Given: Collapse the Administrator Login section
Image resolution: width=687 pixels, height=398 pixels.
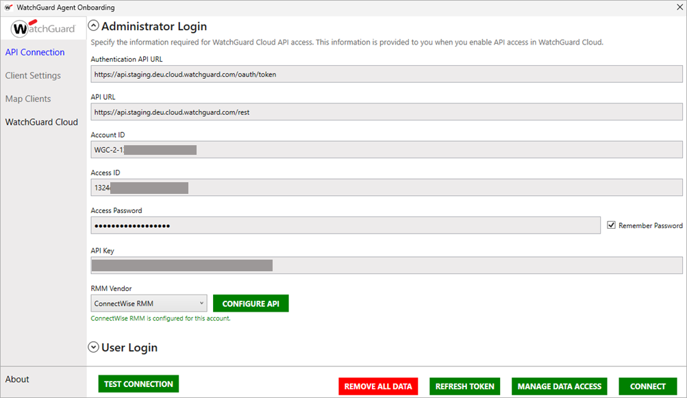Looking at the screenshot, I should tap(92, 25).
